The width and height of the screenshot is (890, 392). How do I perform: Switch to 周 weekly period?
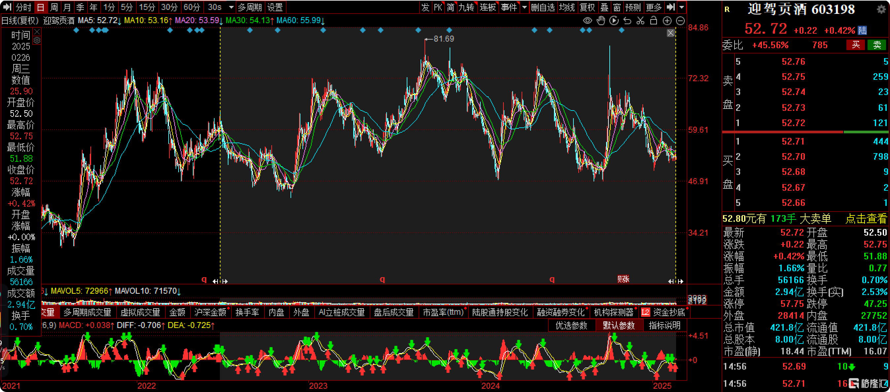tap(54, 7)
